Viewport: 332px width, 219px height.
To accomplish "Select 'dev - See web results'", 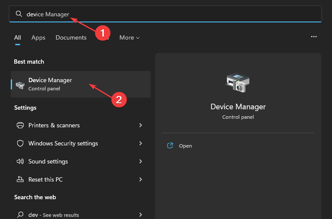I will (x=81, y=215).
